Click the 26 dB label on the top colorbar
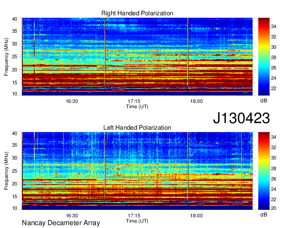The width and height of the screenshot is (281, 228). click(x=274, y=68)
